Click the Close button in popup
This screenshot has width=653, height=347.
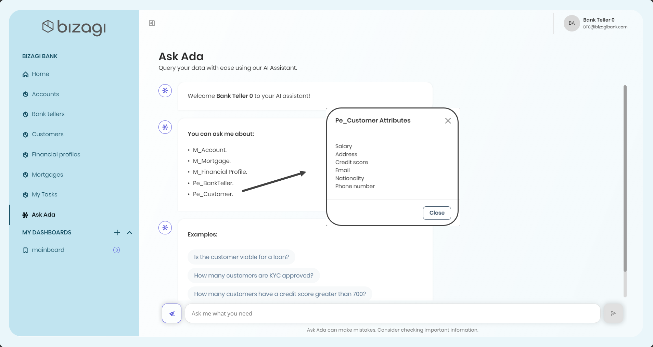(437, 213)
